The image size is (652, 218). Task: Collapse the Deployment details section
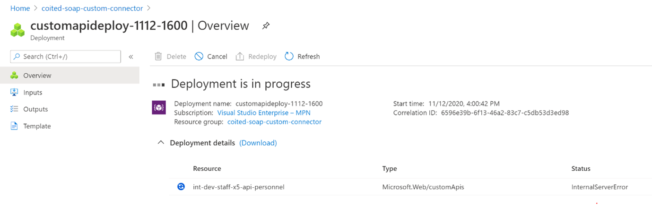[x=161, y=143]
